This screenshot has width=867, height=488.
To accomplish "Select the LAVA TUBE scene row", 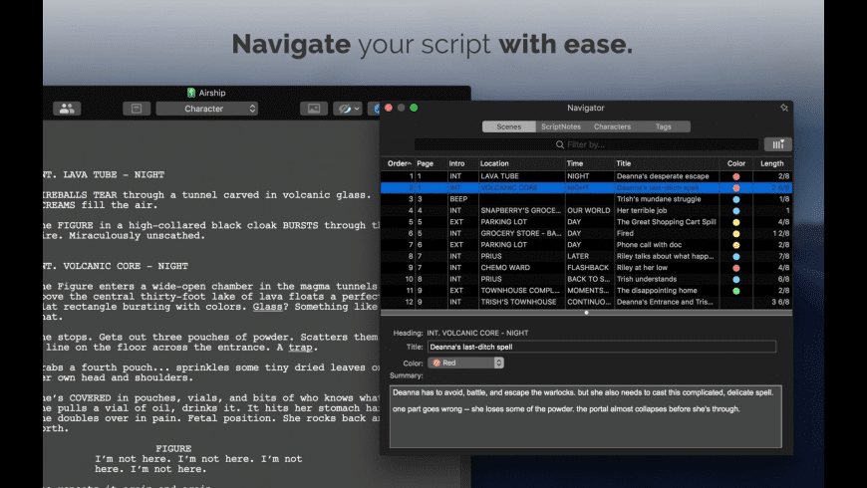I will [586, 176].
